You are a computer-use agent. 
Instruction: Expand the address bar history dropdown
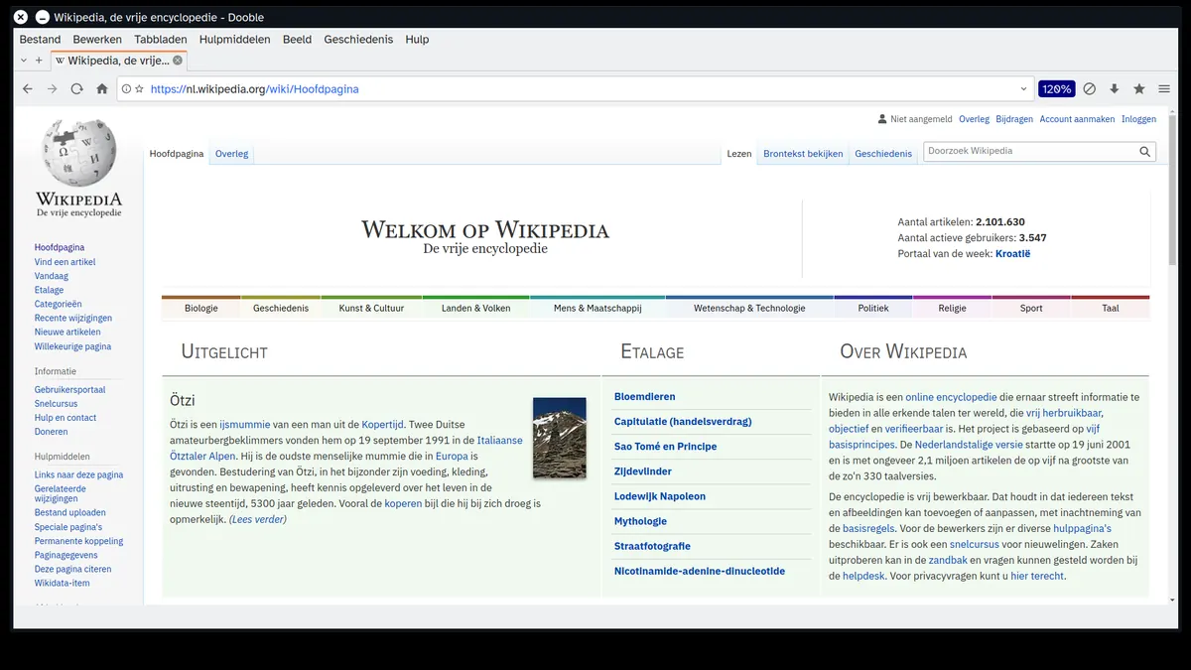coord(1023,89)
